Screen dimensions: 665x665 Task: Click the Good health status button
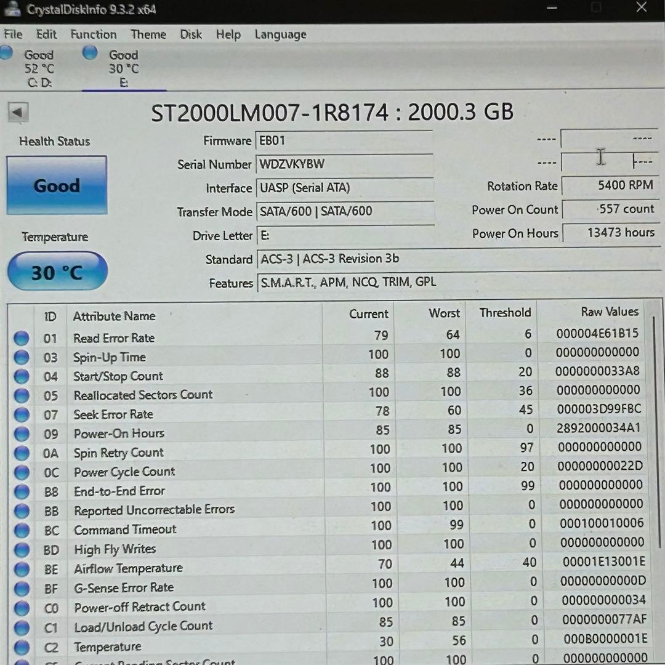(x=57, y=185)
